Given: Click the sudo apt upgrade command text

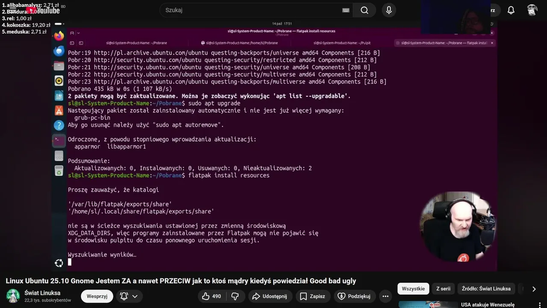Looking at the screenshot, I should [214, 104].
